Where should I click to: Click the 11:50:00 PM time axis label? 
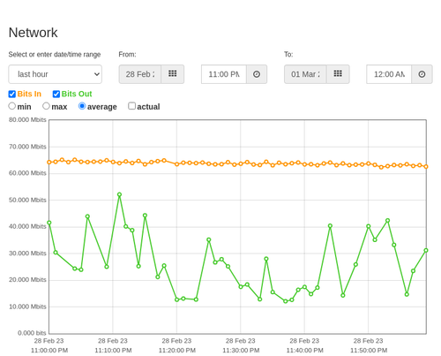[369, 351]
